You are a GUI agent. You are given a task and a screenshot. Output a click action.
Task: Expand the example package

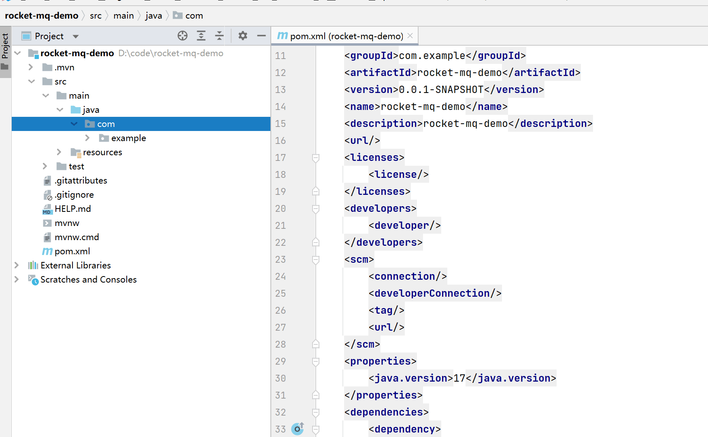[x=88, y=138]
